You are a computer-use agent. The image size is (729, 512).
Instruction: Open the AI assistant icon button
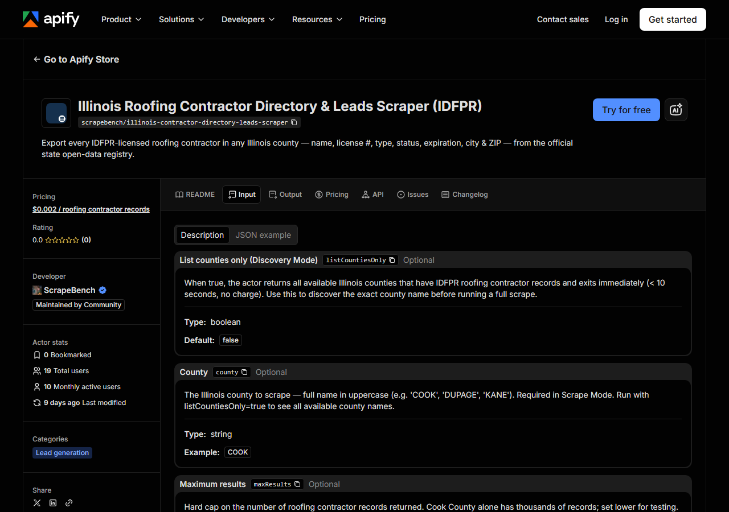pos(676,110)
